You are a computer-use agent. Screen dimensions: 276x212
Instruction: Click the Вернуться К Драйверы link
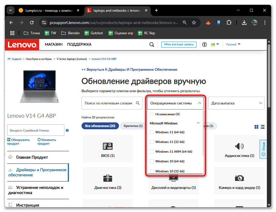(129, 70)
